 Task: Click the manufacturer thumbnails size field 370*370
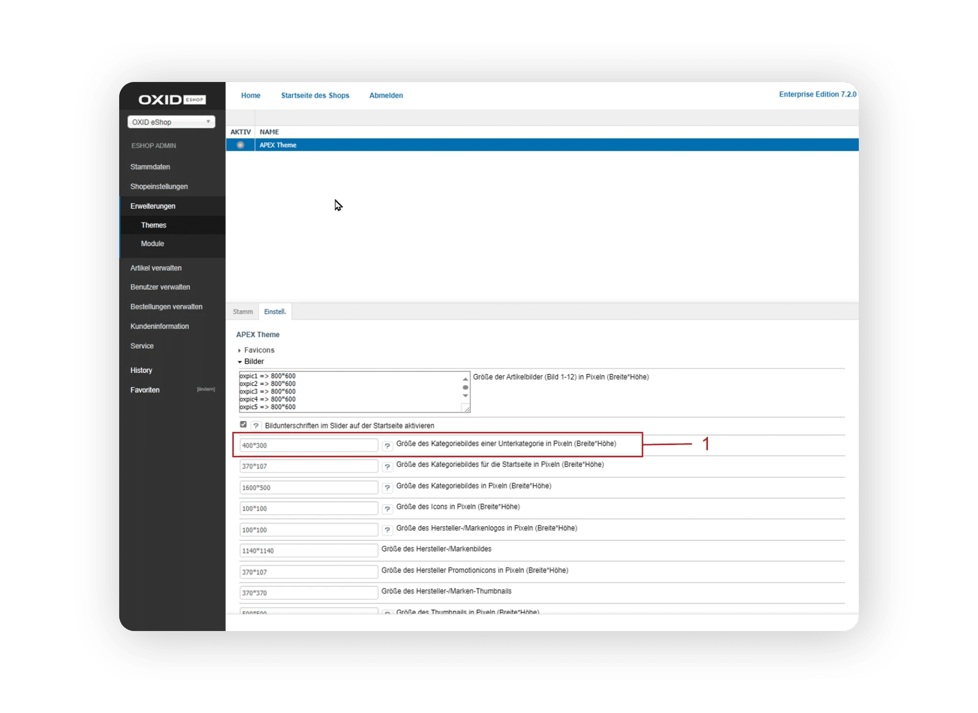coord(309,593)
